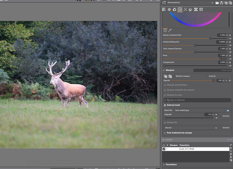Toggle External mask power button
Image resolution: width=233 pixels, height=169 pixels.
pos(165,105)
